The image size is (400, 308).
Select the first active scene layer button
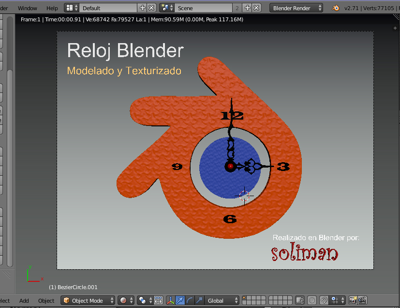pos(244,298)
